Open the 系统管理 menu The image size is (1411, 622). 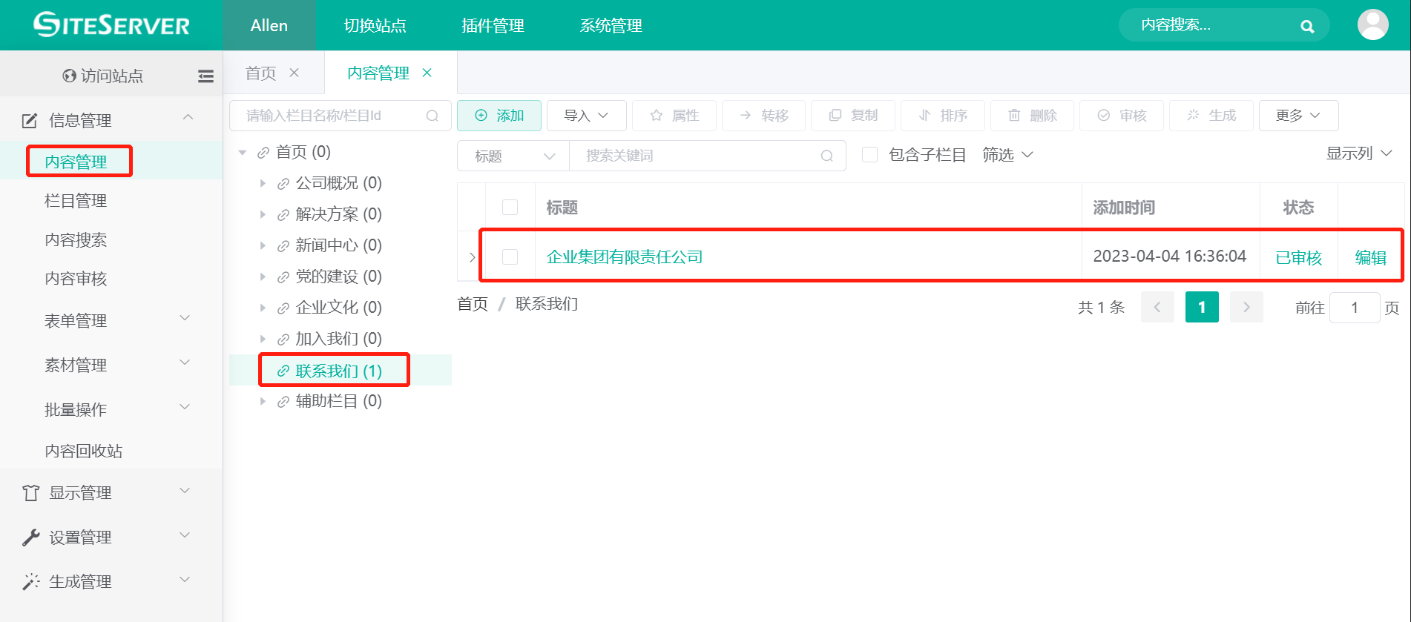click(611, 25)
